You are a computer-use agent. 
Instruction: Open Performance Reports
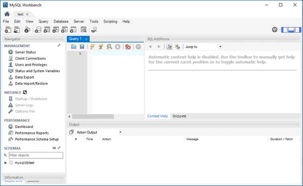point(32,133)
